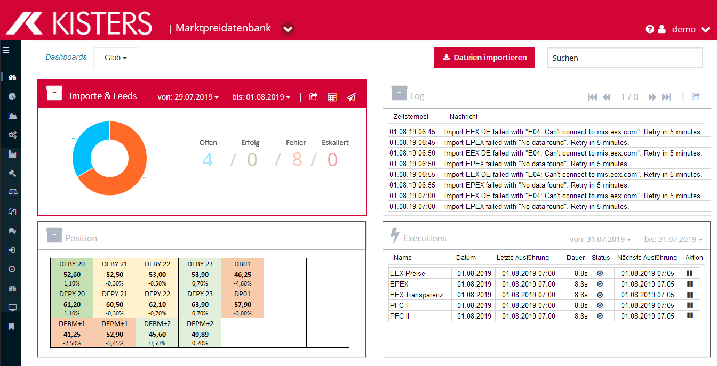Expand the 'von: 29.07.2019' date dropdown

(188, 97)
